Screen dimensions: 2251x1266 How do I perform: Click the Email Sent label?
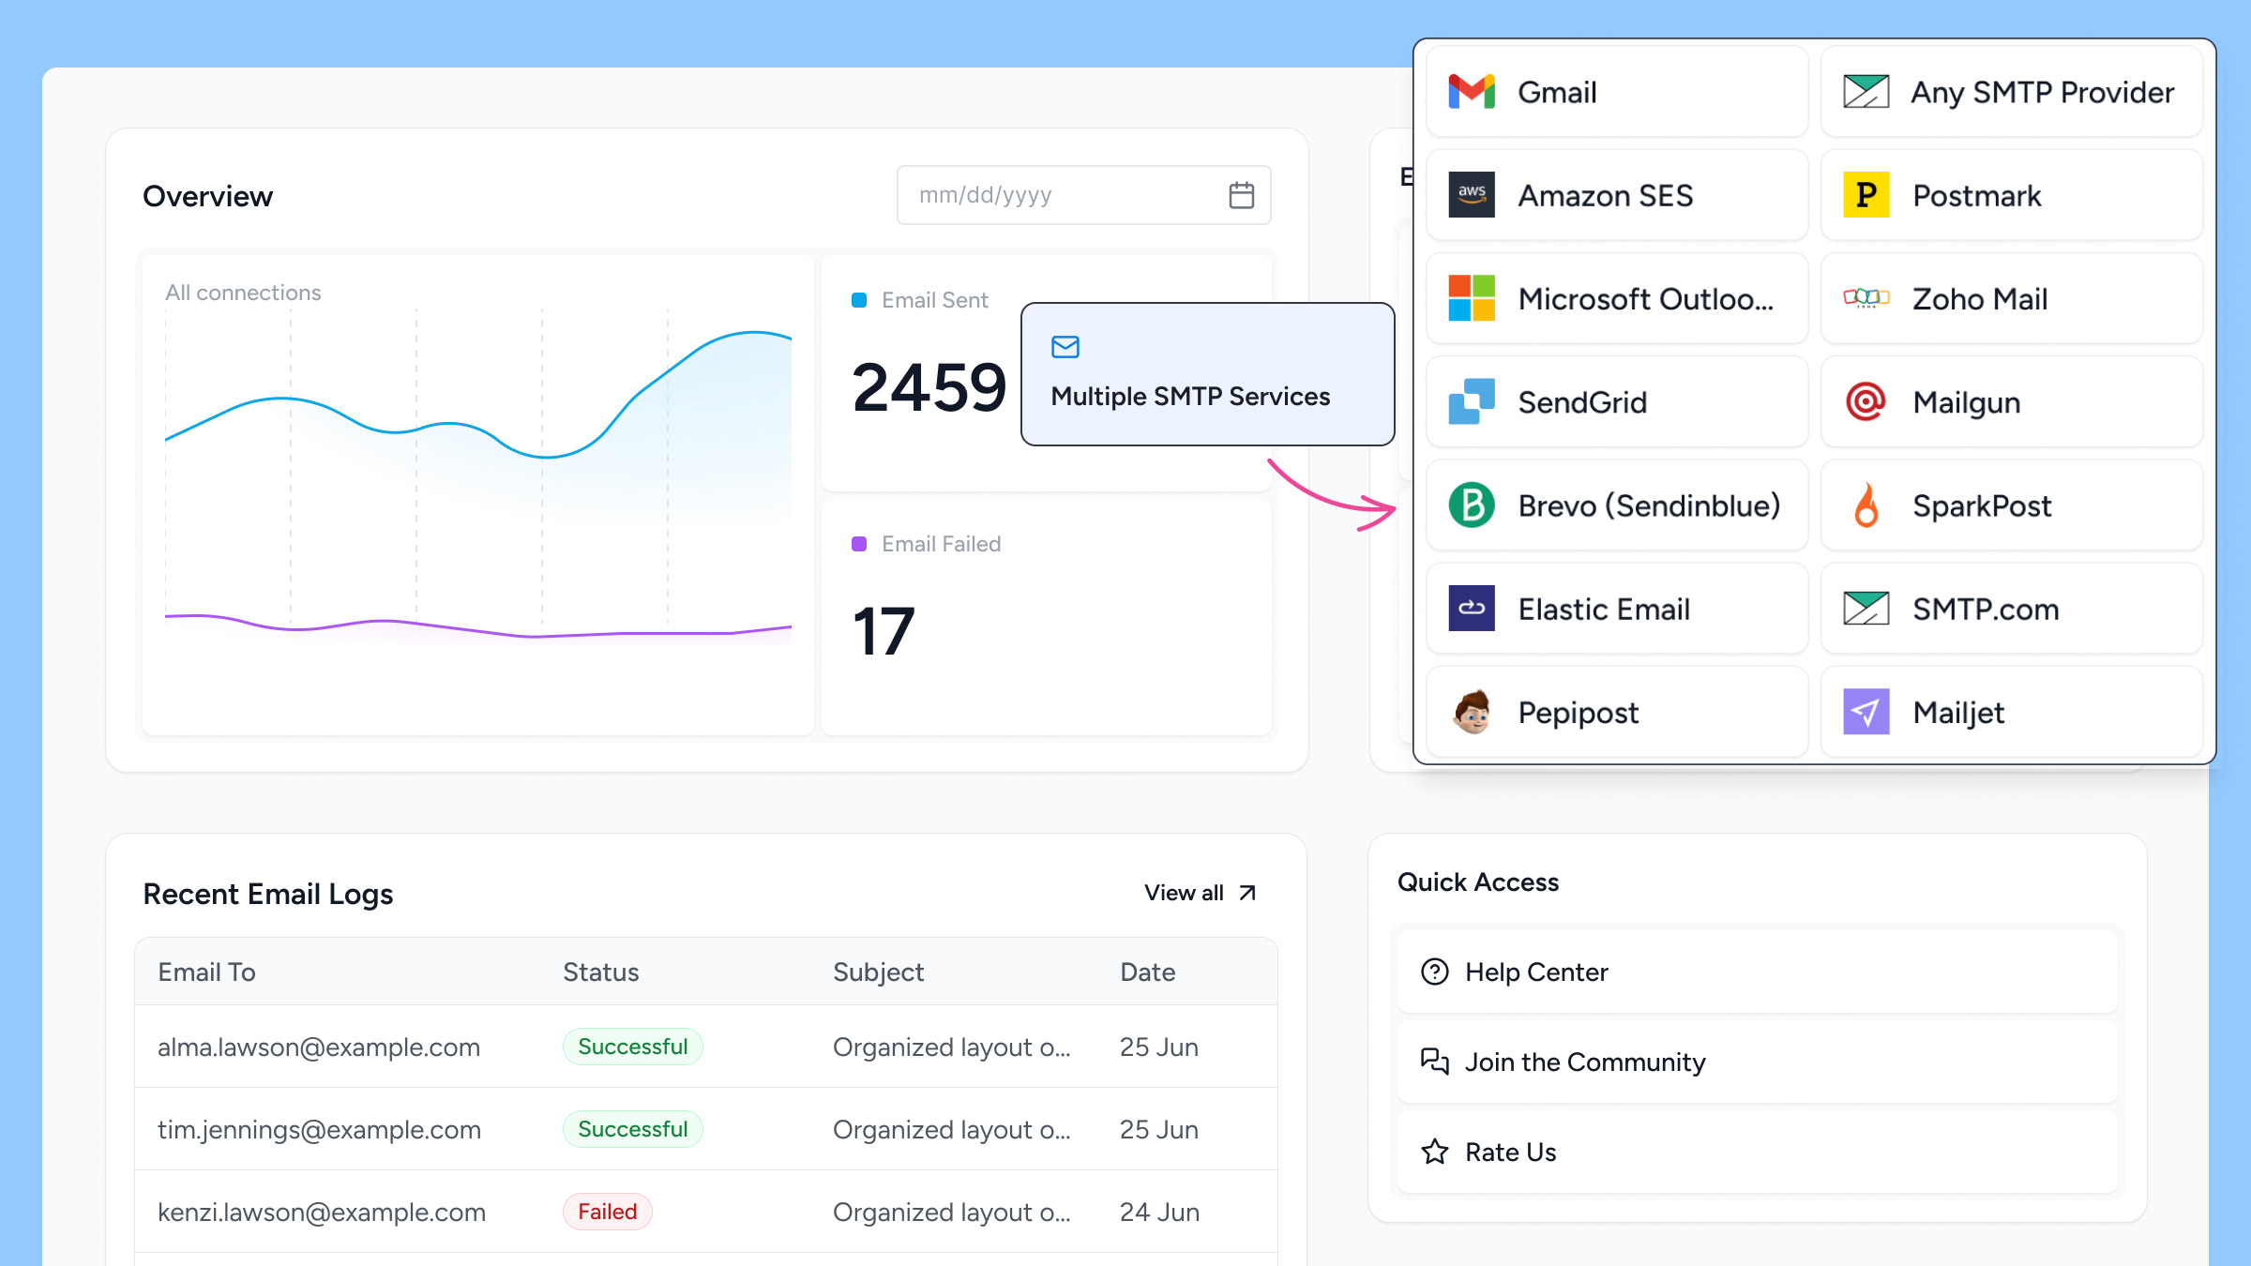click(x=935, y=300)
